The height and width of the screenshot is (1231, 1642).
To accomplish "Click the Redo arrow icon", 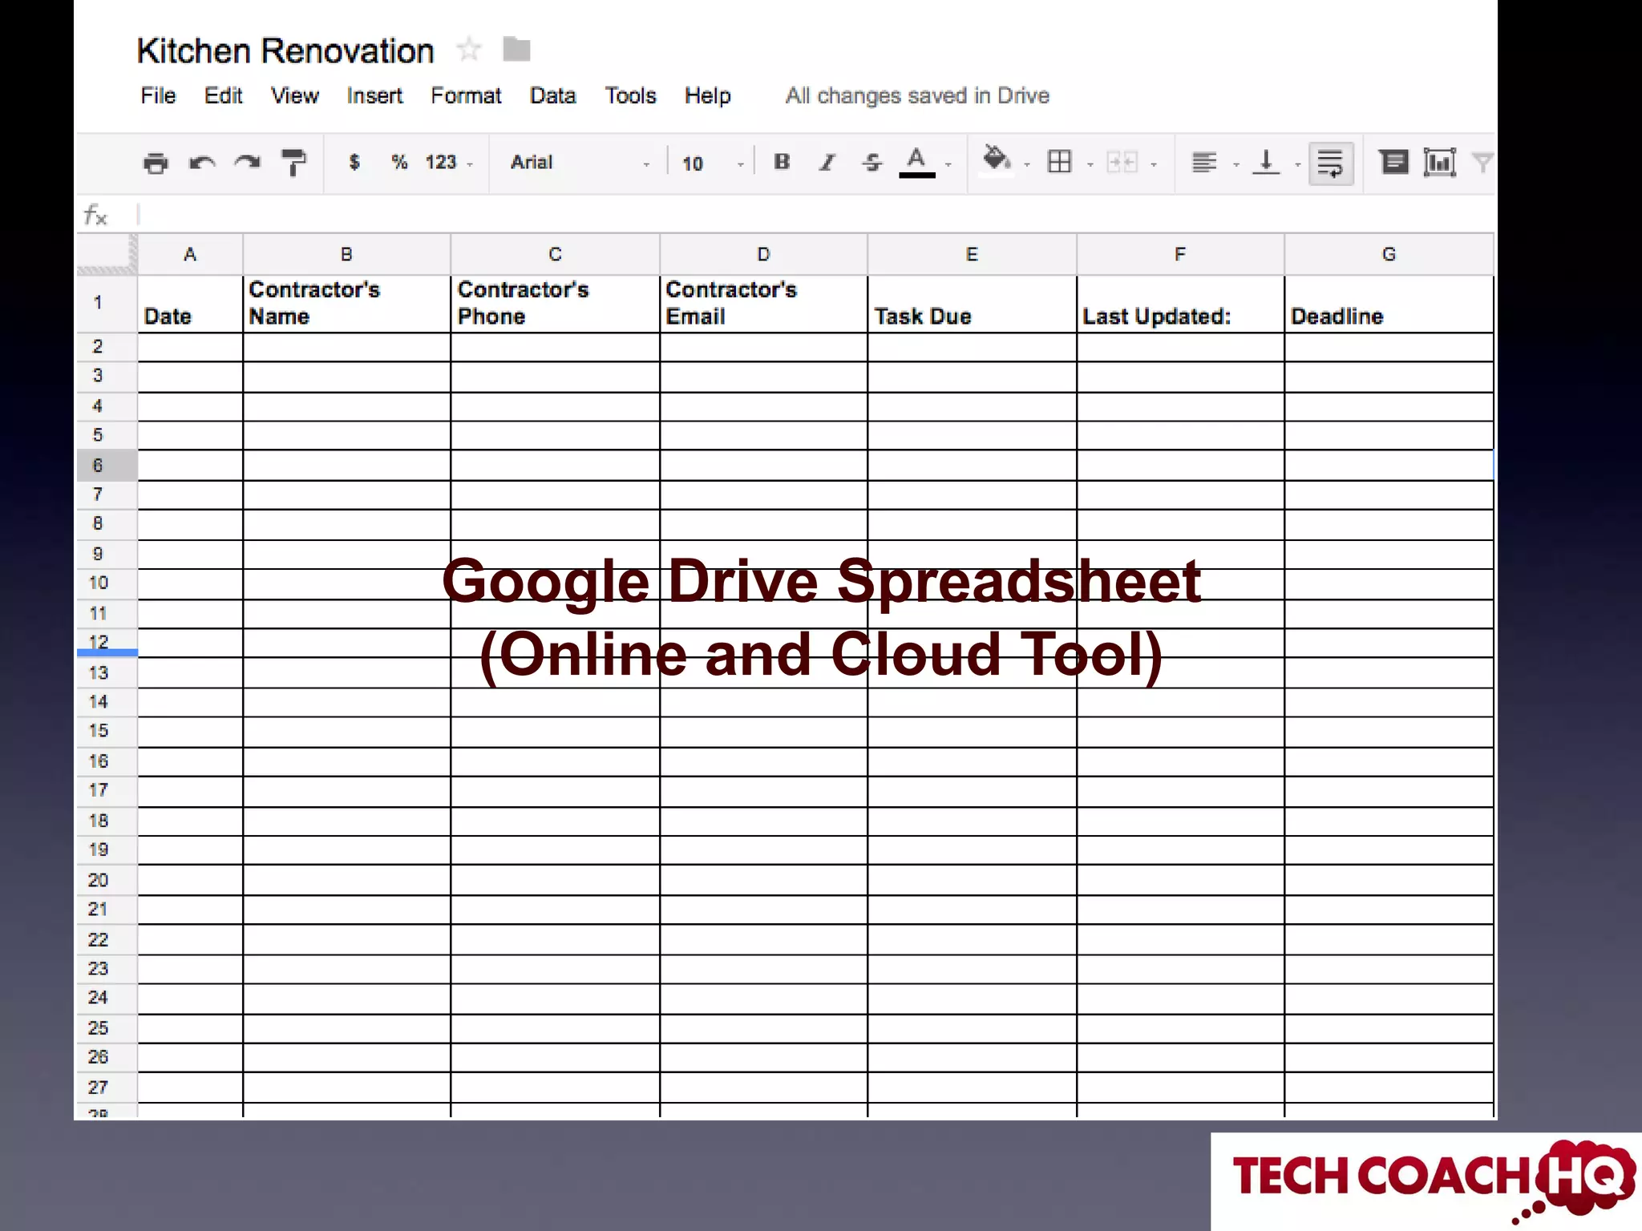I will [247, 163].
